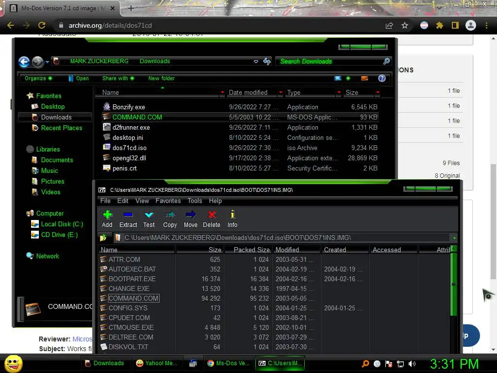Open the Chrome profile avatar
497x373 pixels.
(x=471, y=25)
